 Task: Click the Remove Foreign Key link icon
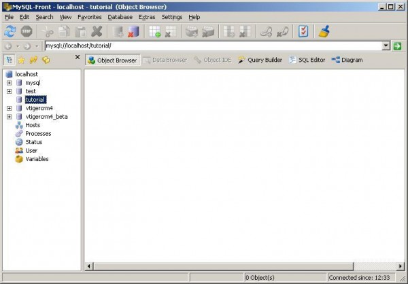pyautogui.click(x=283, y=32)
